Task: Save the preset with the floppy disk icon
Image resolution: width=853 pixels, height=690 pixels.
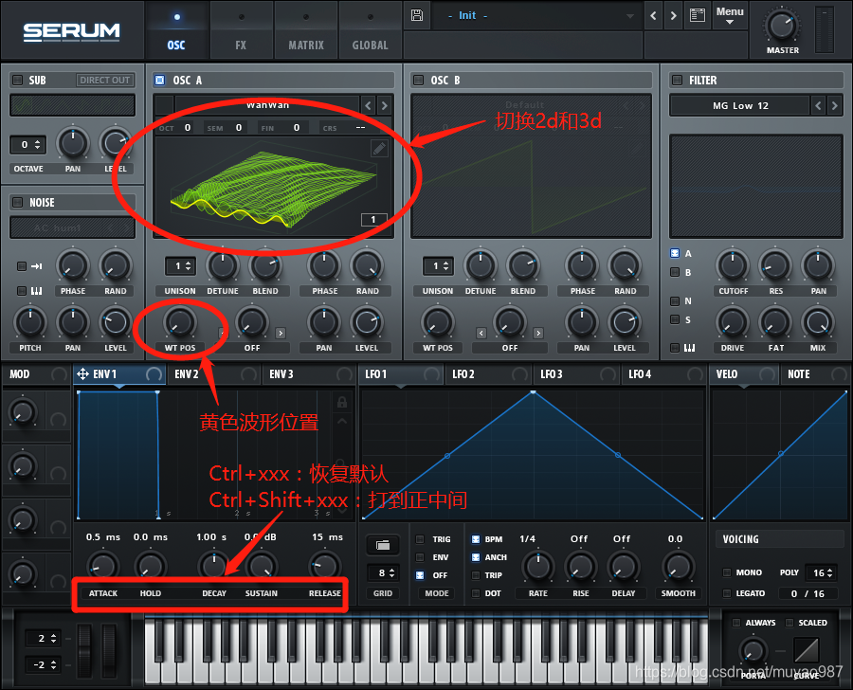Action: [x=417, y=15]
